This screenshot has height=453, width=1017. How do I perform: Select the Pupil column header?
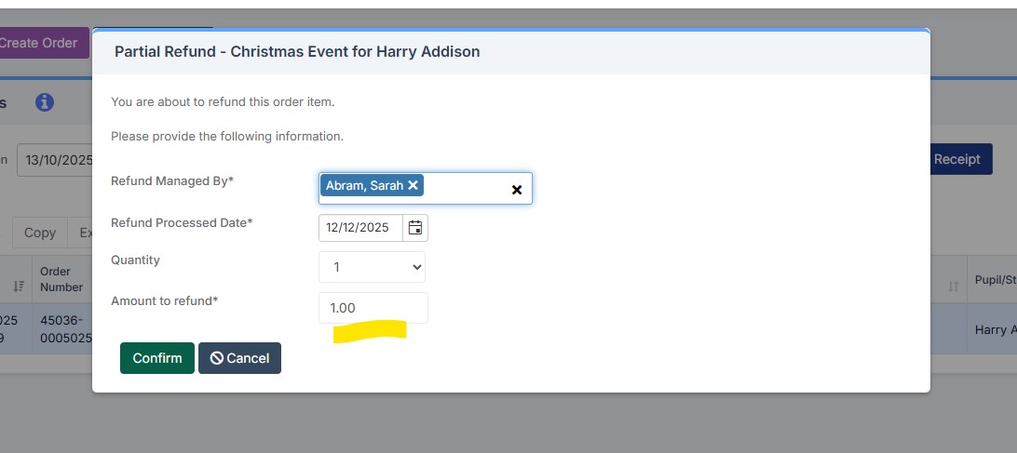click(995, 280)
